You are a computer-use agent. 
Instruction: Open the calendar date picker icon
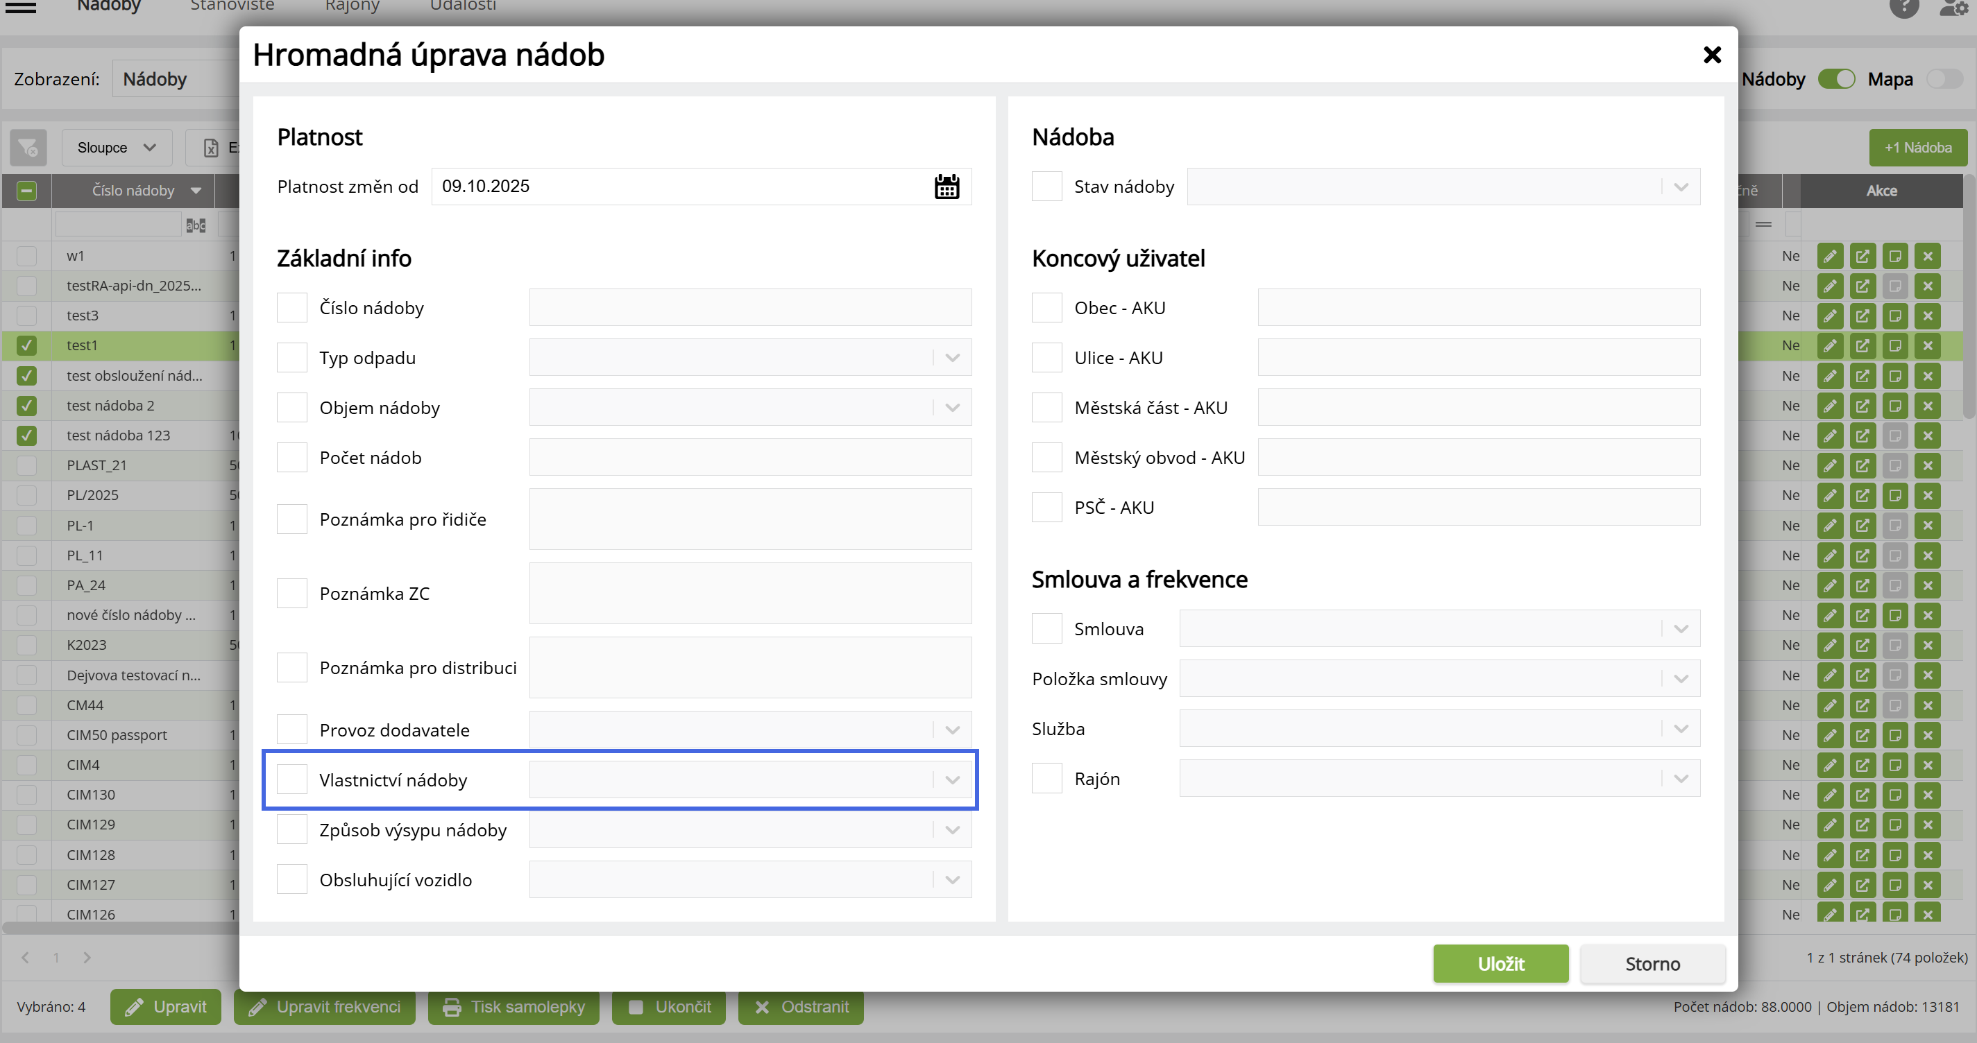(x=947, y=187)
